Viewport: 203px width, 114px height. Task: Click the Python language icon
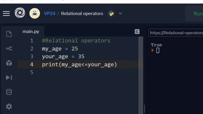click(x=111, y=13)
